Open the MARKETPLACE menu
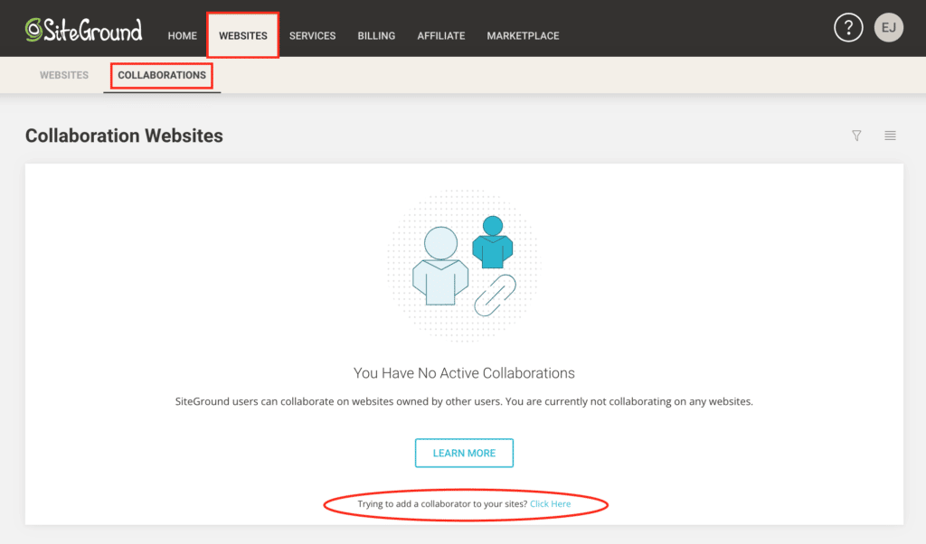This screenshot has width=926, height=544. click(523, 36)
